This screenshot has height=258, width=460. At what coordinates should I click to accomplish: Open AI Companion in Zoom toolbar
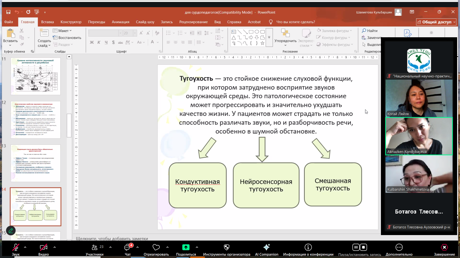click(x=267, y=247)
